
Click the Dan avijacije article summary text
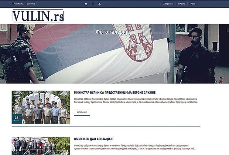[135, 147]
